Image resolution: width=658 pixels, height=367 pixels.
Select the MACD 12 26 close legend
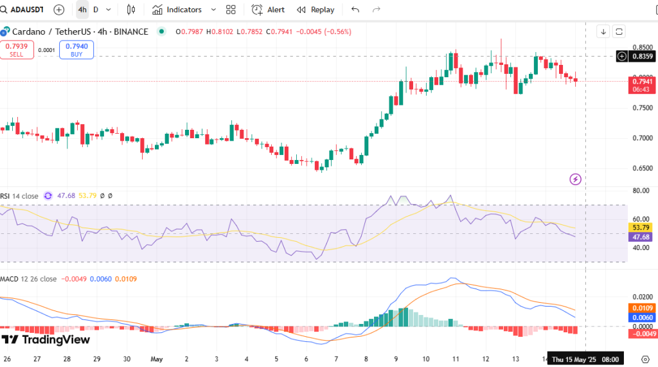coord(28,279)
